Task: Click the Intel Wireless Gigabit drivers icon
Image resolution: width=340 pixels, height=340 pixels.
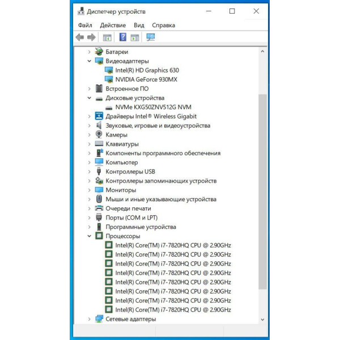Action: [99, 116]
